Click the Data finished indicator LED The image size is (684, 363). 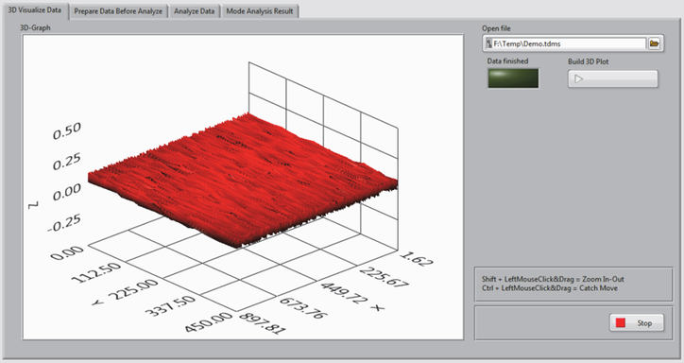(x=513, y=78)
